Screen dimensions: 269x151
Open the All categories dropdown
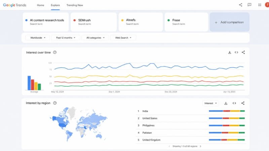point(95,38)
